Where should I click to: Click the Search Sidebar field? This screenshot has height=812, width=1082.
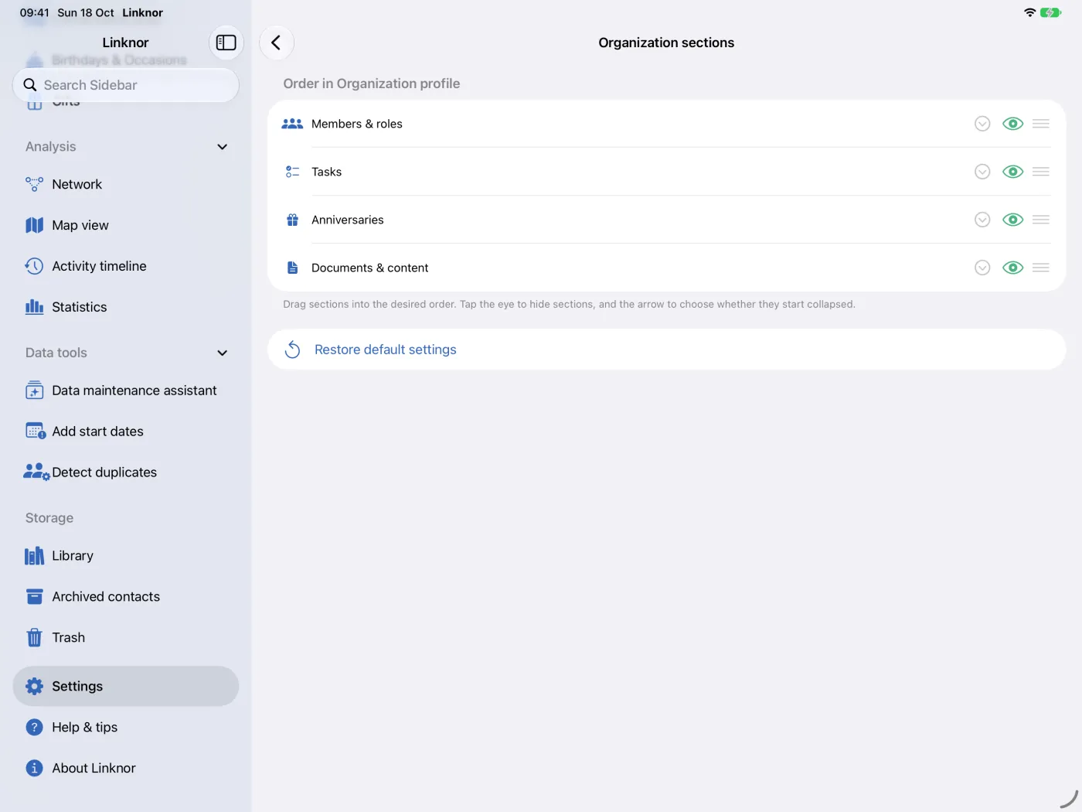126,85
